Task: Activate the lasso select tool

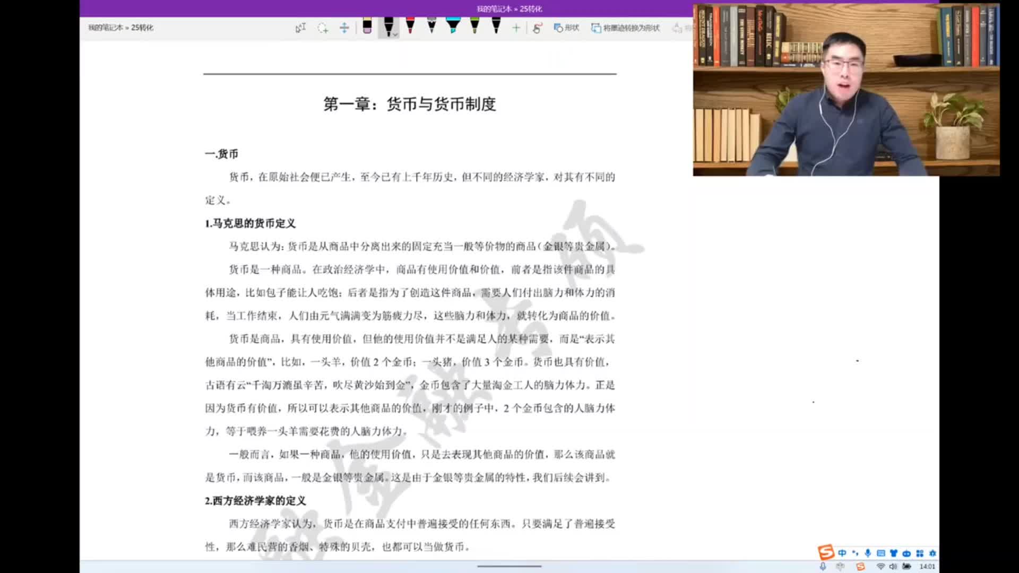Action: [x=323, y=28]
